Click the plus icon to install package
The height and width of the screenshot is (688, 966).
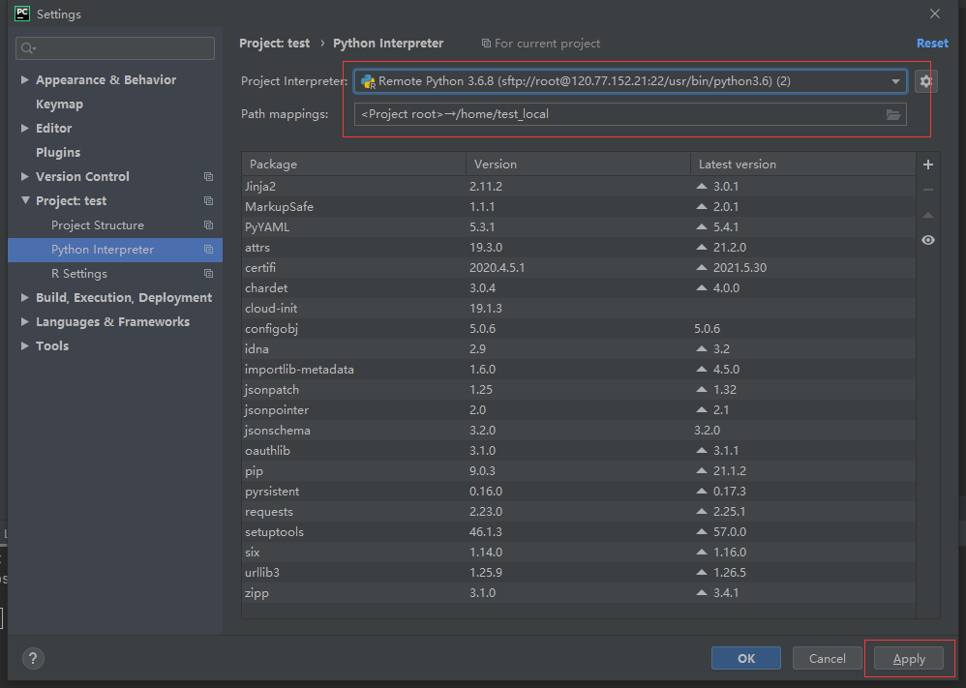928,165
